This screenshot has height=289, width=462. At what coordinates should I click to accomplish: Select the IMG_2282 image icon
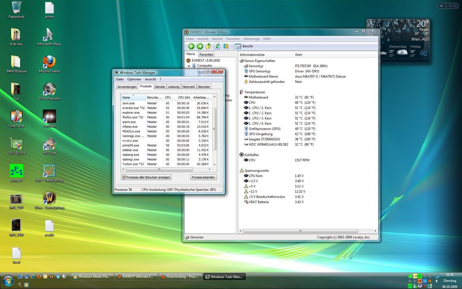click(16, 201)
